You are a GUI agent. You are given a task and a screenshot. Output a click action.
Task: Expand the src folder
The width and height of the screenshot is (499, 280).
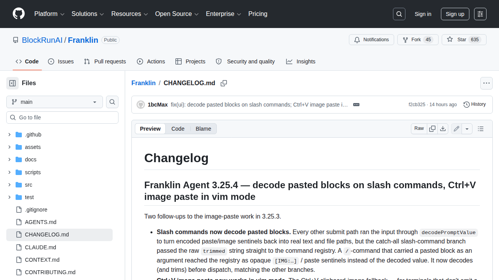tap(9, 185)
